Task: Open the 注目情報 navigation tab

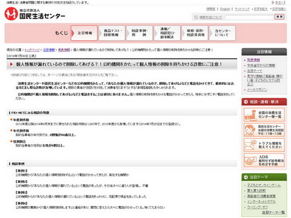Action: pos(84,33)
